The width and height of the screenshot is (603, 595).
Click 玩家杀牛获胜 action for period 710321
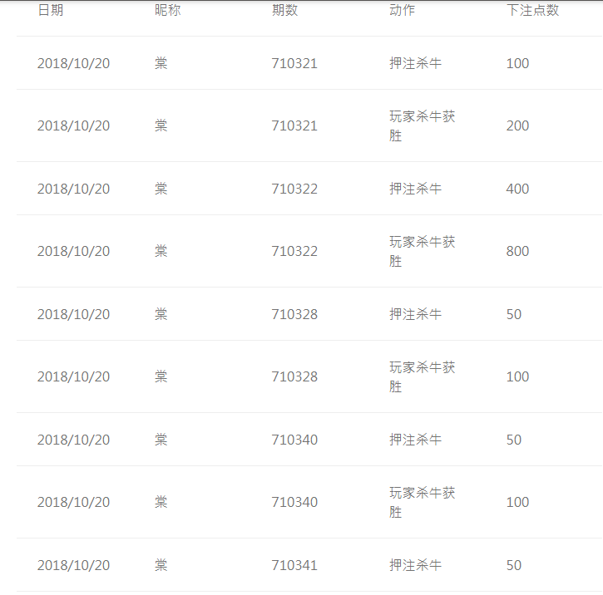point(422,125)
